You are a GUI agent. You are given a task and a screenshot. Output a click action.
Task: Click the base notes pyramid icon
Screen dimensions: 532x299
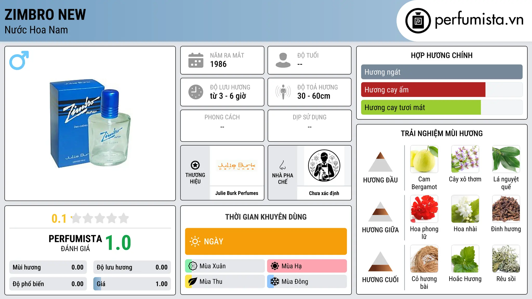[380, 261]
